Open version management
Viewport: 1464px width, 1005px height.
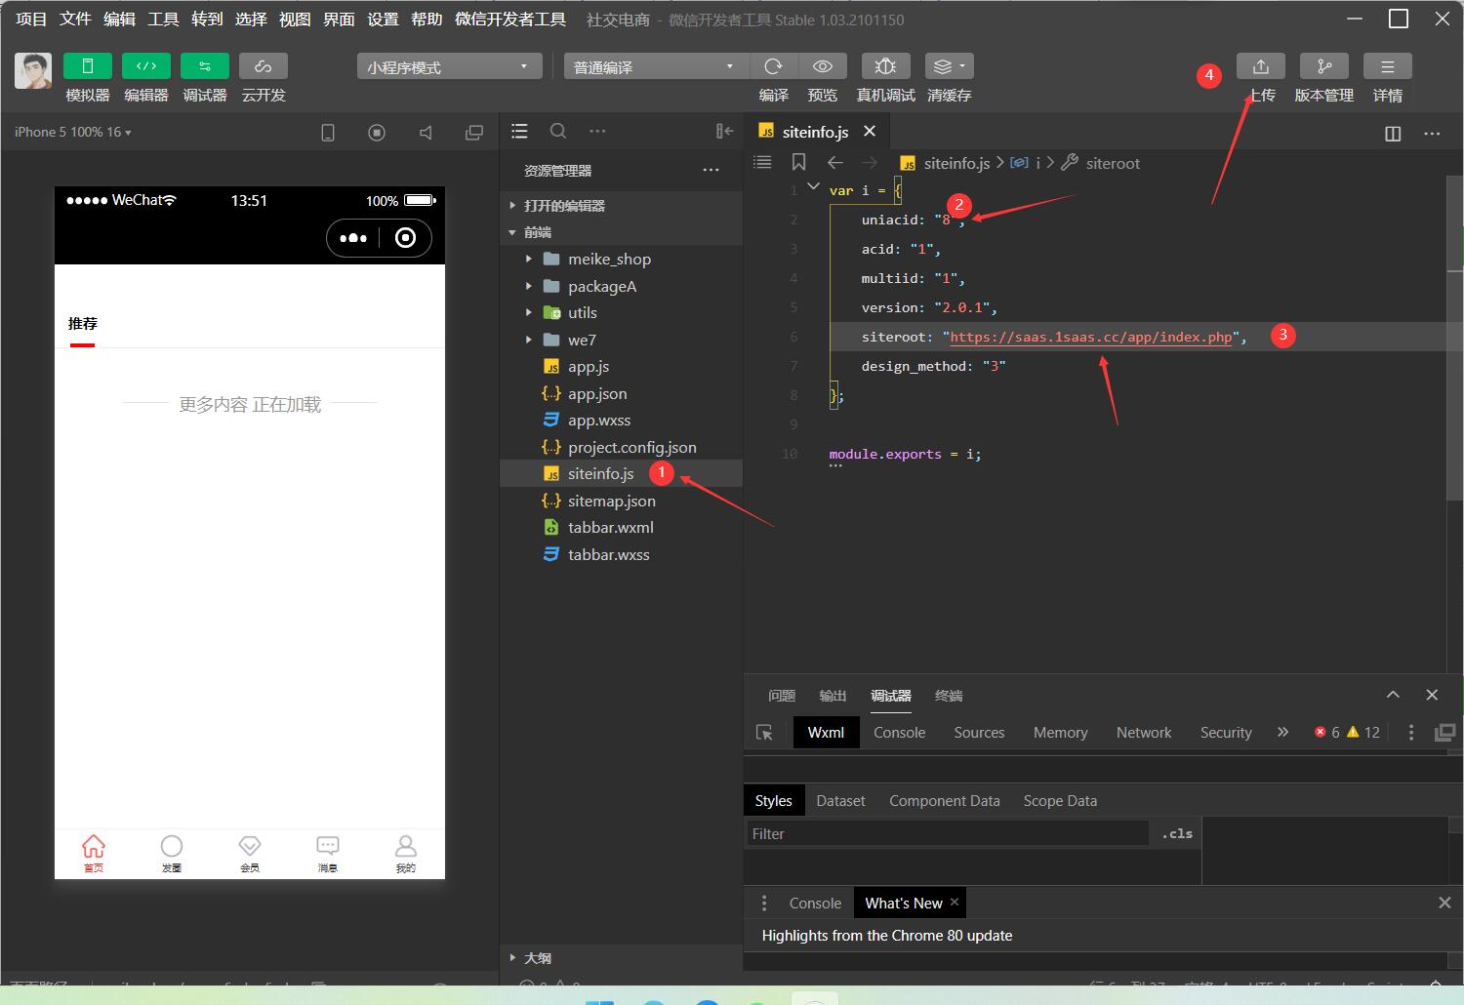click(x=1324, y=66)
